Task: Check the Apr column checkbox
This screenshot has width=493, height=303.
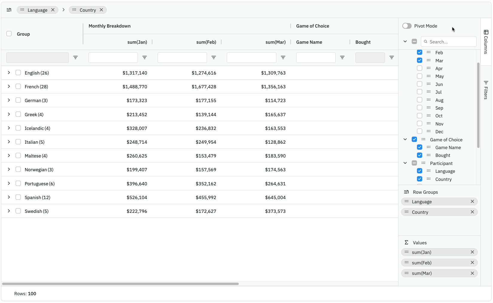Action: tap(420, 68)
